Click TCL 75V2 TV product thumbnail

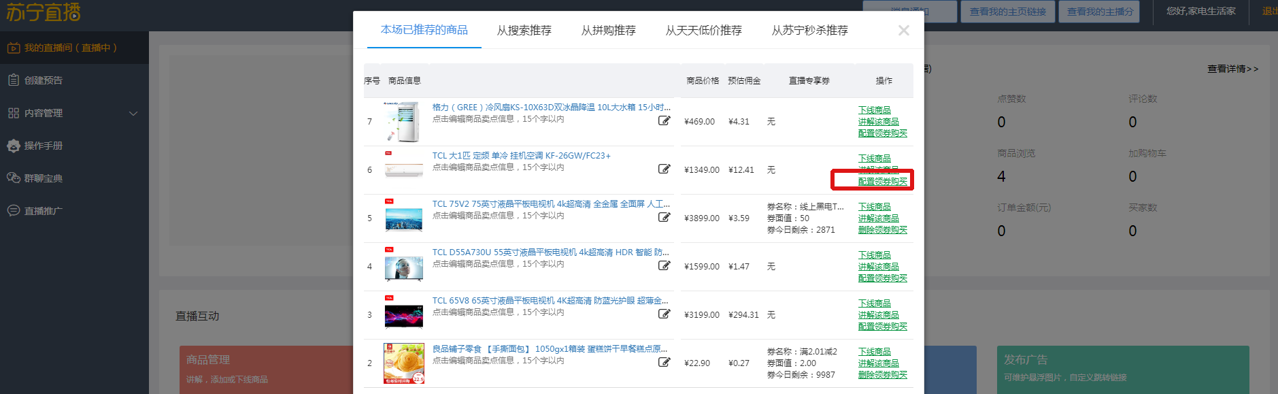pyautogui.click(x=404, y=218)
